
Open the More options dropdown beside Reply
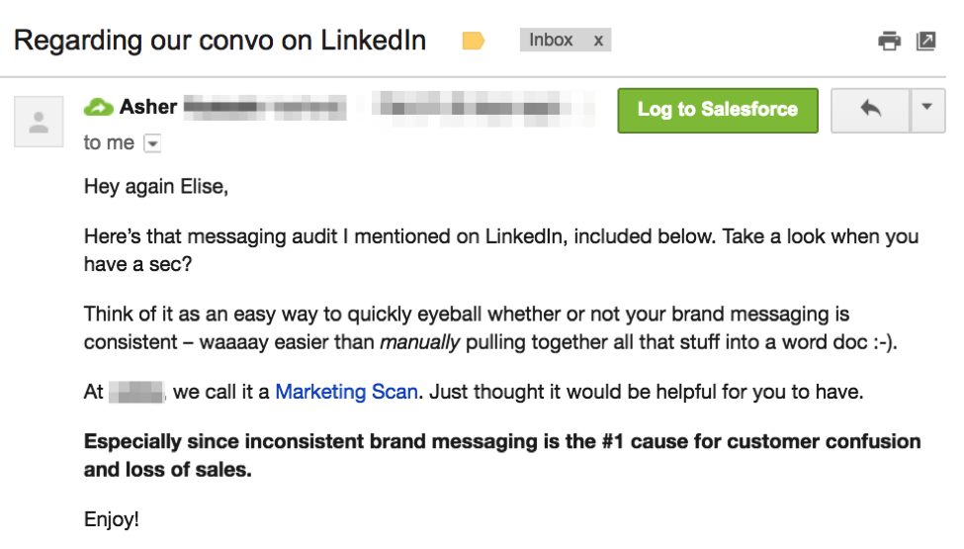[x=926, y=110]
